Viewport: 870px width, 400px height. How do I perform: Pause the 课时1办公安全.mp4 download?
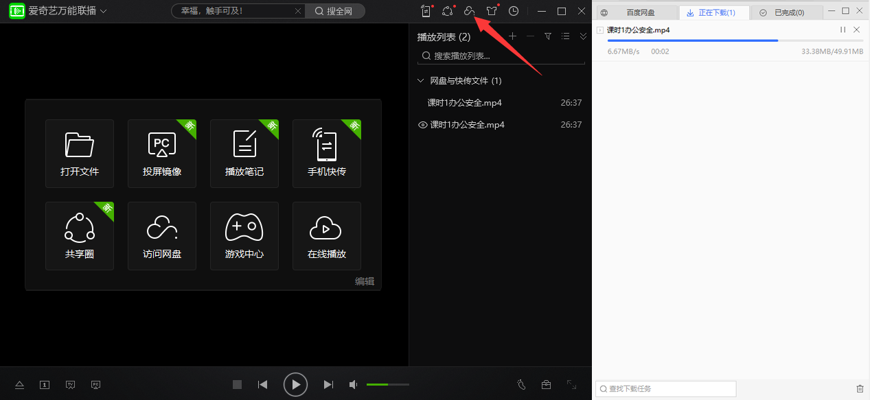coord(843,30)
